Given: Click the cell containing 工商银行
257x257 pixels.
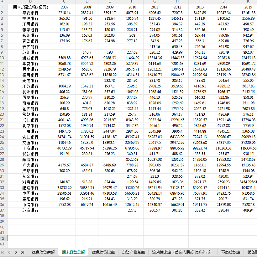Looking at the screenshot, I should [30, 148].
